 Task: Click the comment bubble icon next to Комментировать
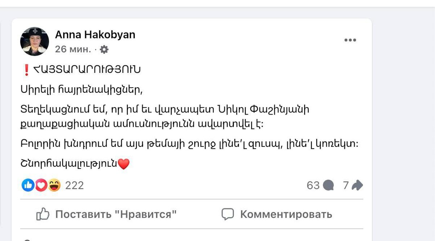point(228,214)
